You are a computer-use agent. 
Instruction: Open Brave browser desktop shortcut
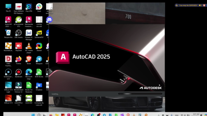29,60
